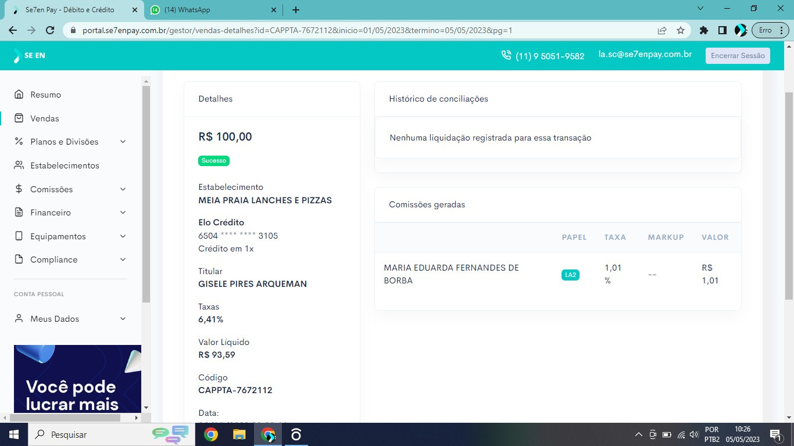
Task: Open Estabelecimentos menu item
Action: point(65,166)
